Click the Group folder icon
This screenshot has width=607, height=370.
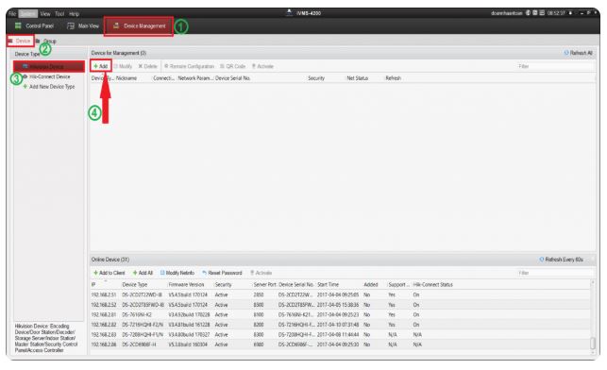click(x=38, y=41)
